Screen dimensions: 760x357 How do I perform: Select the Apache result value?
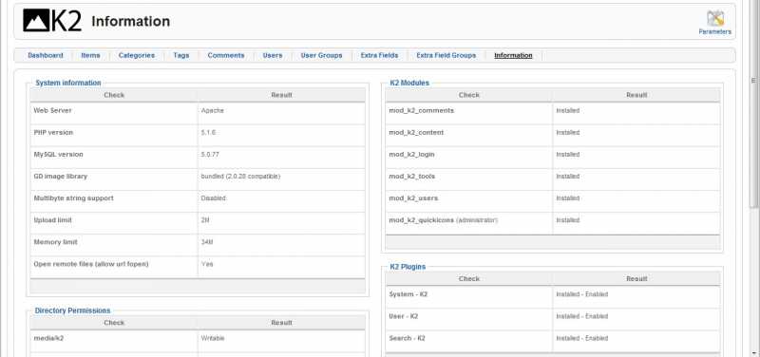coord(212,110)
